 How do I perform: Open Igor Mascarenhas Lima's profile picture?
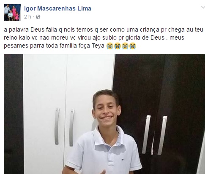(12, 13)
